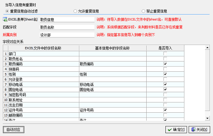Select the 职员姓名 Excel field cell
Image resolution: width=213 pixels, height=136 pixels.
[43, 59]
